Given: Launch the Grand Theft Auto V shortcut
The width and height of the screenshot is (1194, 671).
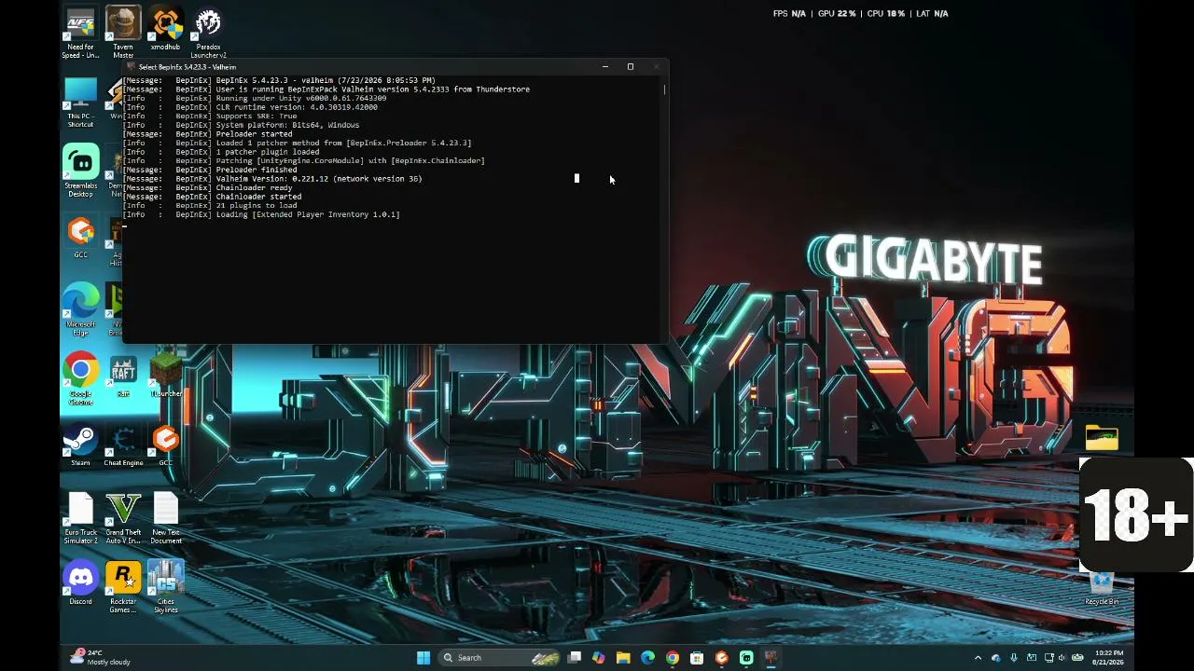Looking at the screenshot, I should (x=123, y=518).
